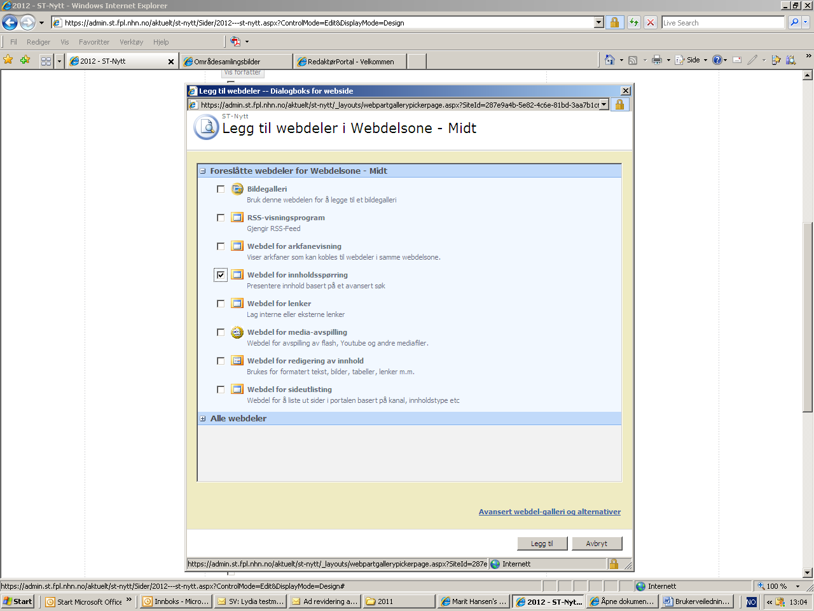Open Quick Tabs grid icon
The image size is (814, 611).
click(x=46, y=61)
